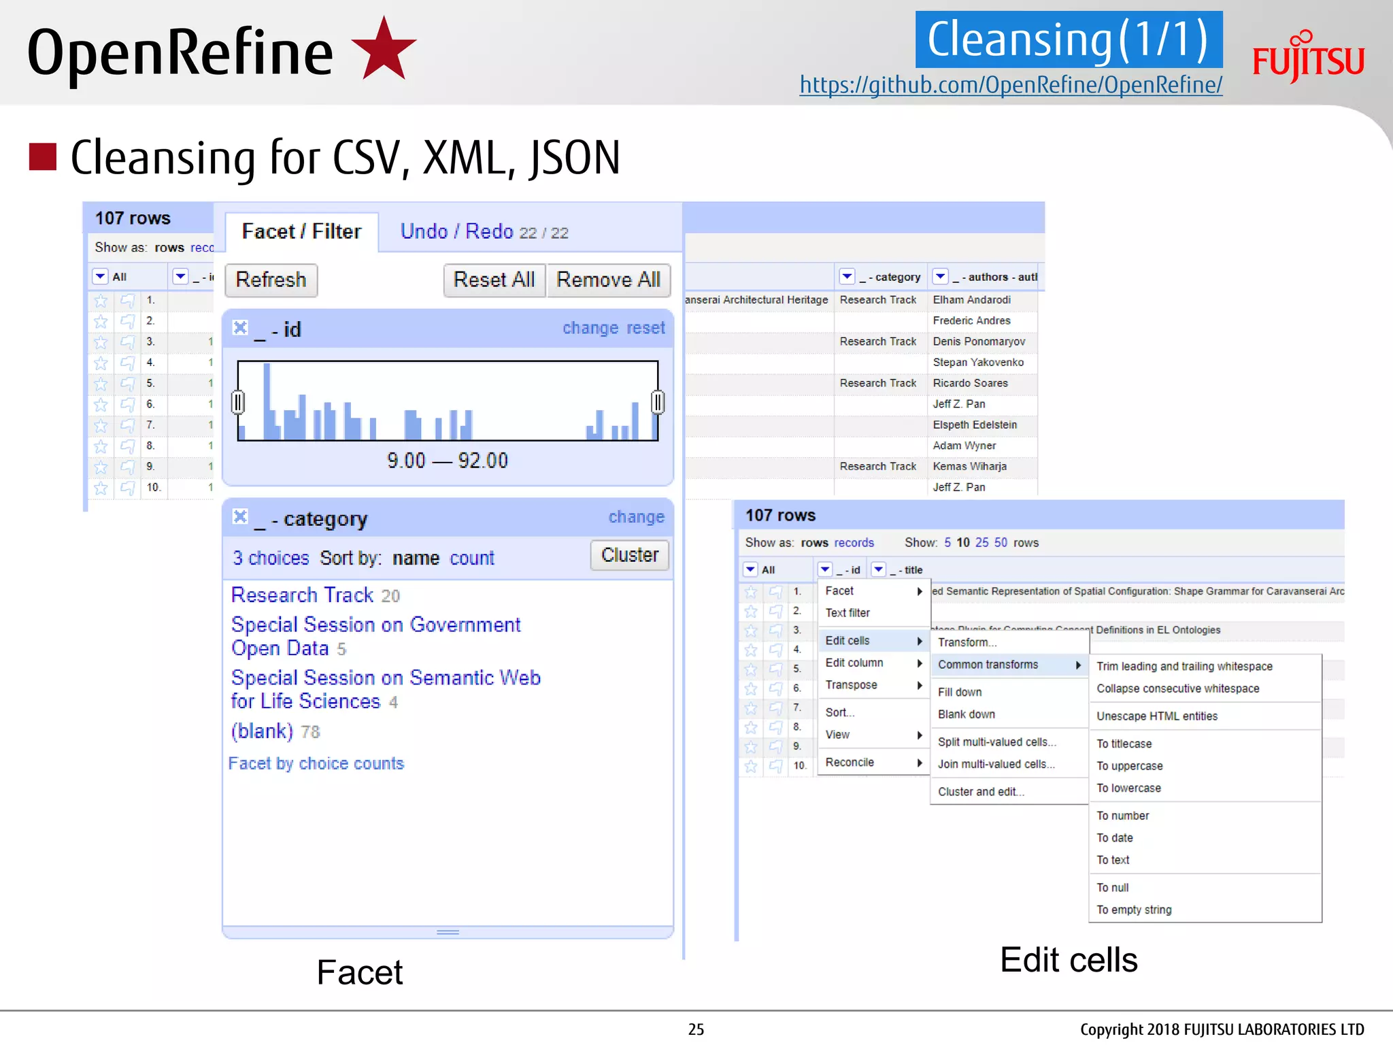Star row 4 in the Edit cells grid
The width and height of the screenshot is (1393, 1045).
pyautogui.click(x=751, y=650)
